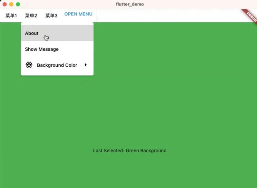The width and height of the screenshot is (257, 188).
Task: Click the green area below the status text
Action: (129, 172)
